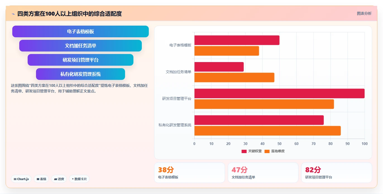Click the red bar for 文档加任务清单

(219, 67)
